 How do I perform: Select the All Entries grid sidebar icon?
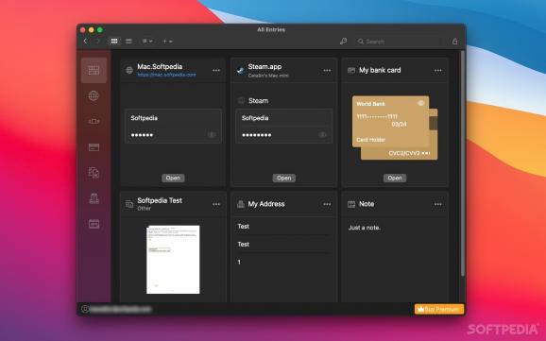[94, 70]
